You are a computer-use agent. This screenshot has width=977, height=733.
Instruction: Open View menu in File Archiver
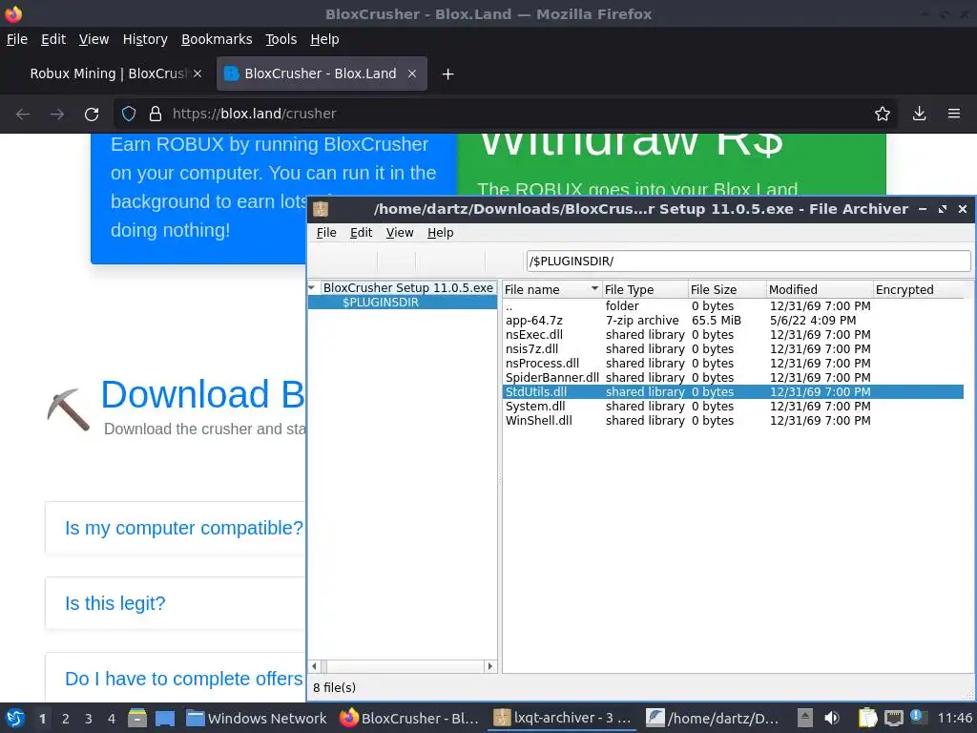pyautogui.click(x=400, y=233)
